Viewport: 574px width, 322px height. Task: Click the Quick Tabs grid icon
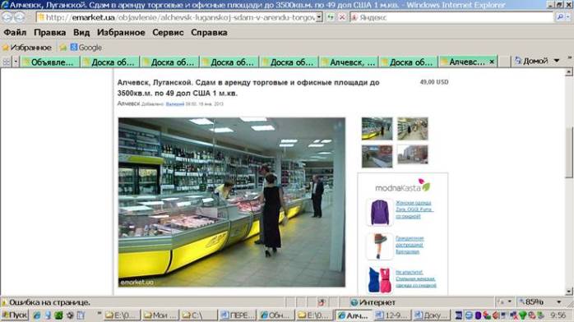7,62
